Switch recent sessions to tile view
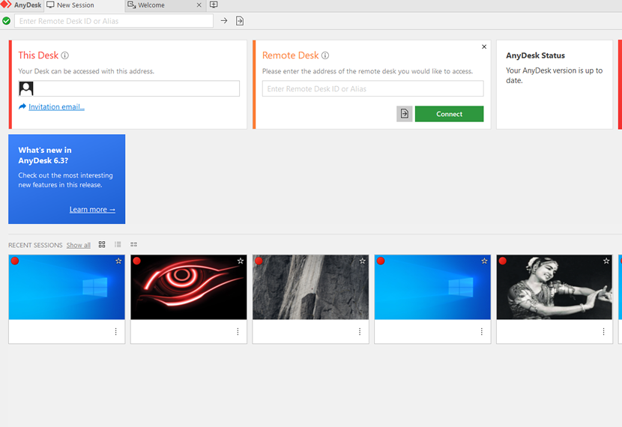The width and height of the screenshot is (622, 427). pyautogui.click(x=102, y=244)
